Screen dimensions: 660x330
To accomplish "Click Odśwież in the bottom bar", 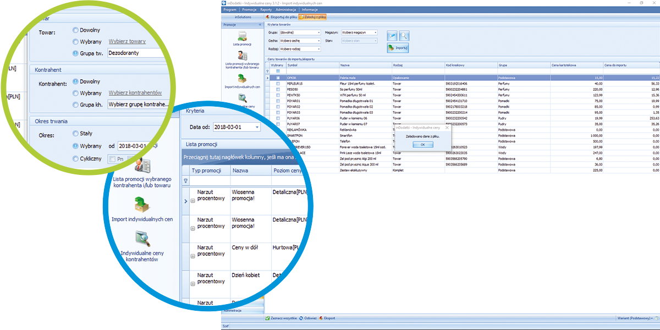I will 308,318.
